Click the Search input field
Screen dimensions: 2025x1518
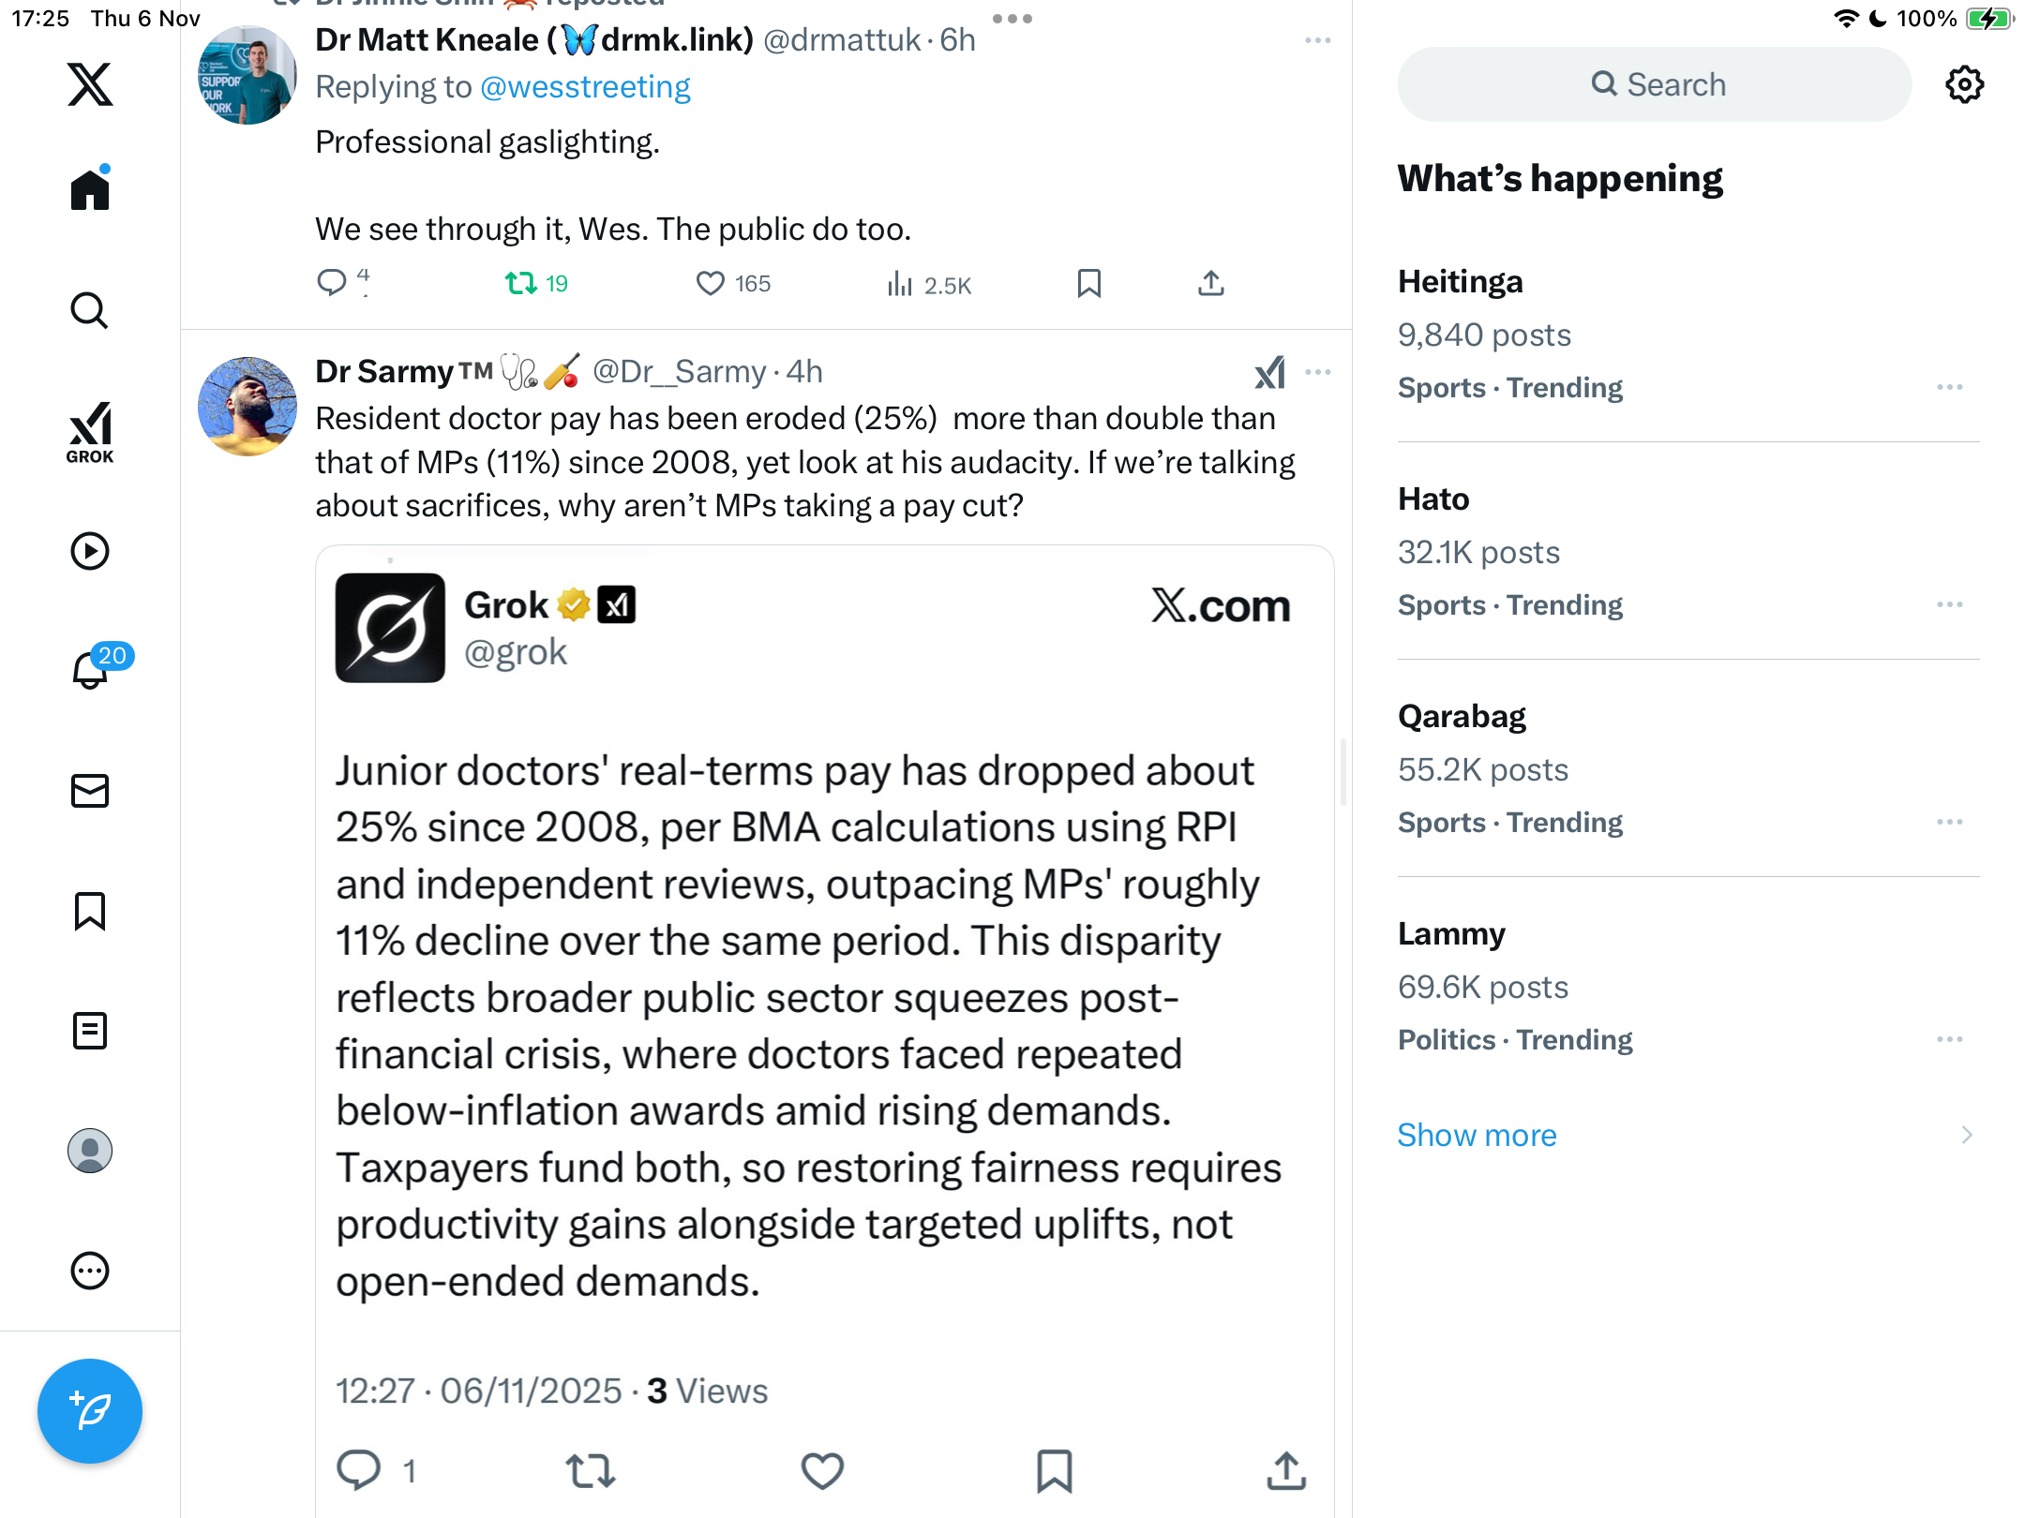click(1655, 85)
